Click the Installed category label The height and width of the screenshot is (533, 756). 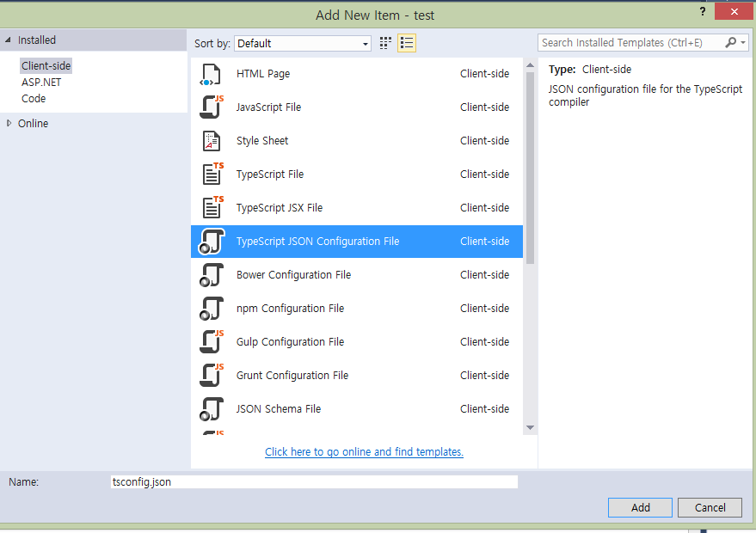(37, 40)
